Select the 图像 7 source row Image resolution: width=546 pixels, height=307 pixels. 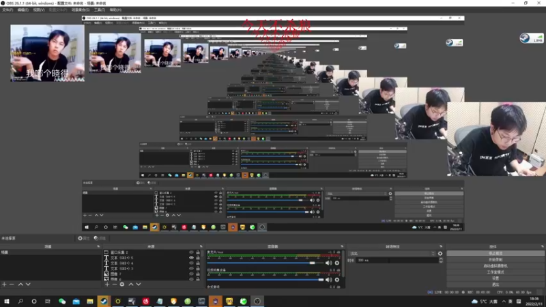point(152,274)
